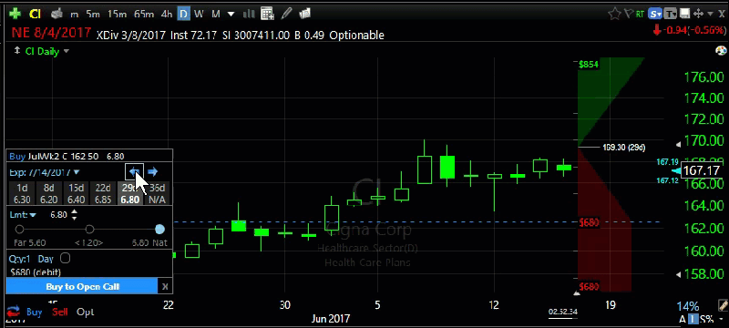Click the 14% scale label bottom right

point(688,307)
